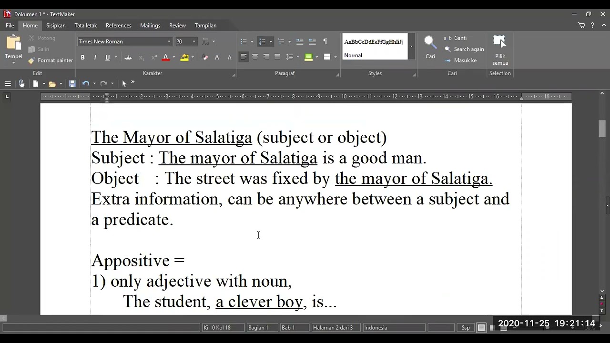This screenshot has height=343, width=610.
Task: Switch to the Sisipkan tab
Action: tap(56, 26)
